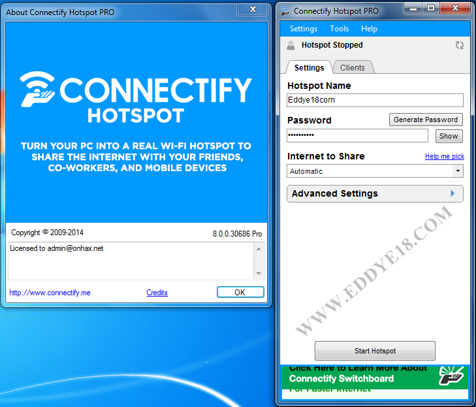The height and width of the screenshot is (407, 476).
Task: Click the Connectify logo in About dialog
Action: tap(136, 97)
